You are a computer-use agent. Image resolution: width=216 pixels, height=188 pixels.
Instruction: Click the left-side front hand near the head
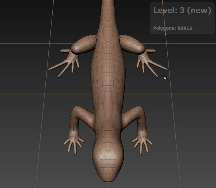(74, 144)
